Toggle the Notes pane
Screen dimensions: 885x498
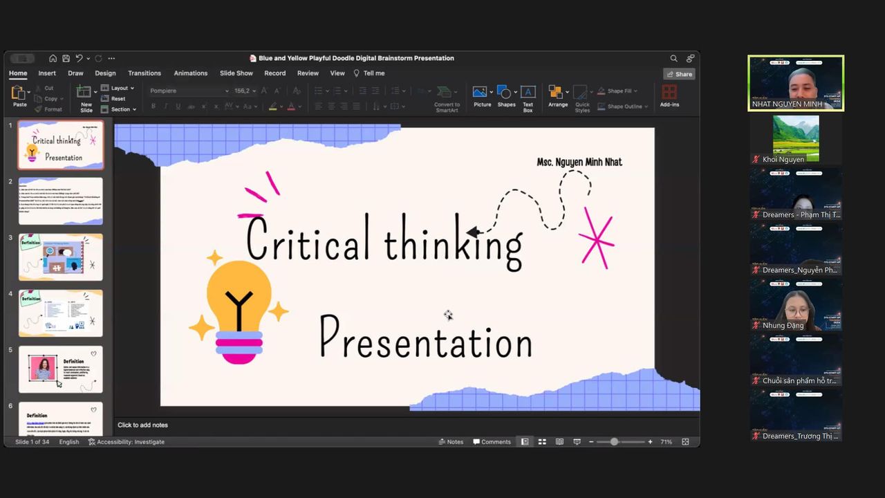(x=451, y=442)
